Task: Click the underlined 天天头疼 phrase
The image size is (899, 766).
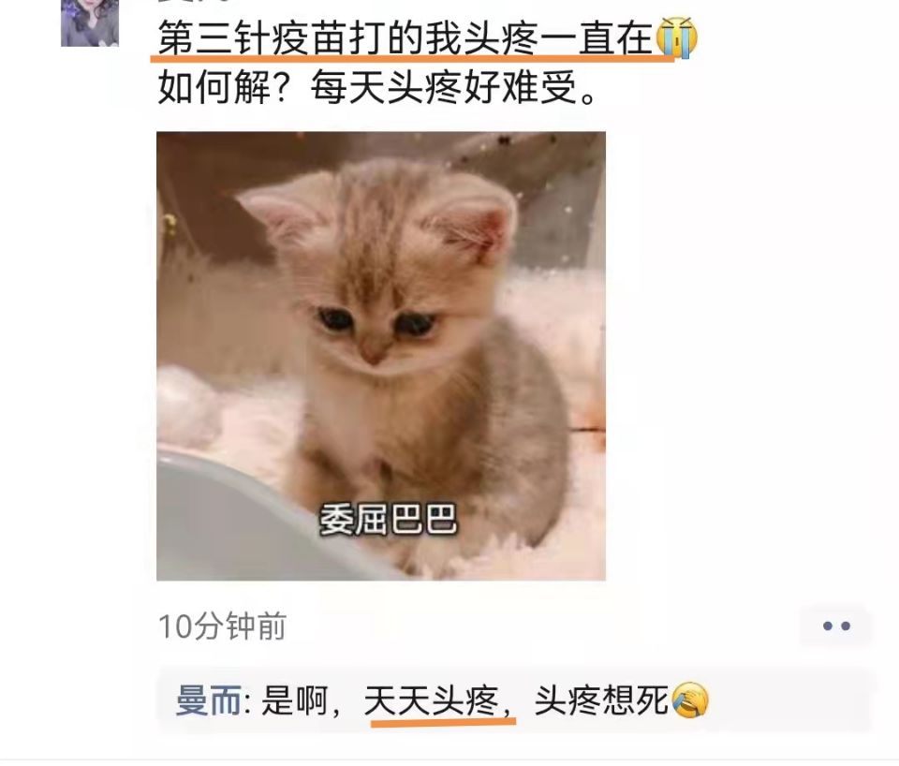Action: tap(431, 700)
